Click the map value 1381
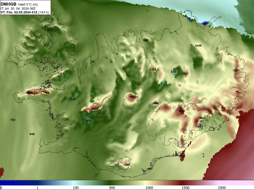 tap(236, 70)
